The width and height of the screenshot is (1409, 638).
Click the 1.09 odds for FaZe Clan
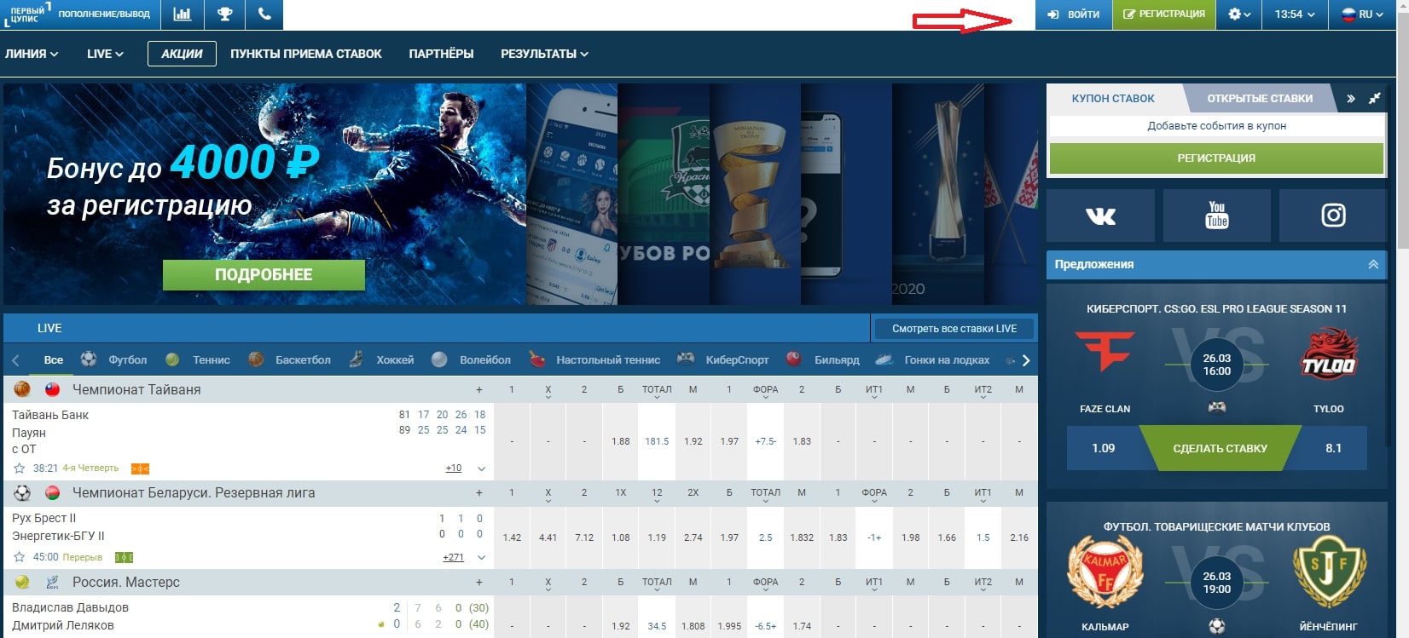point(1103,448)
